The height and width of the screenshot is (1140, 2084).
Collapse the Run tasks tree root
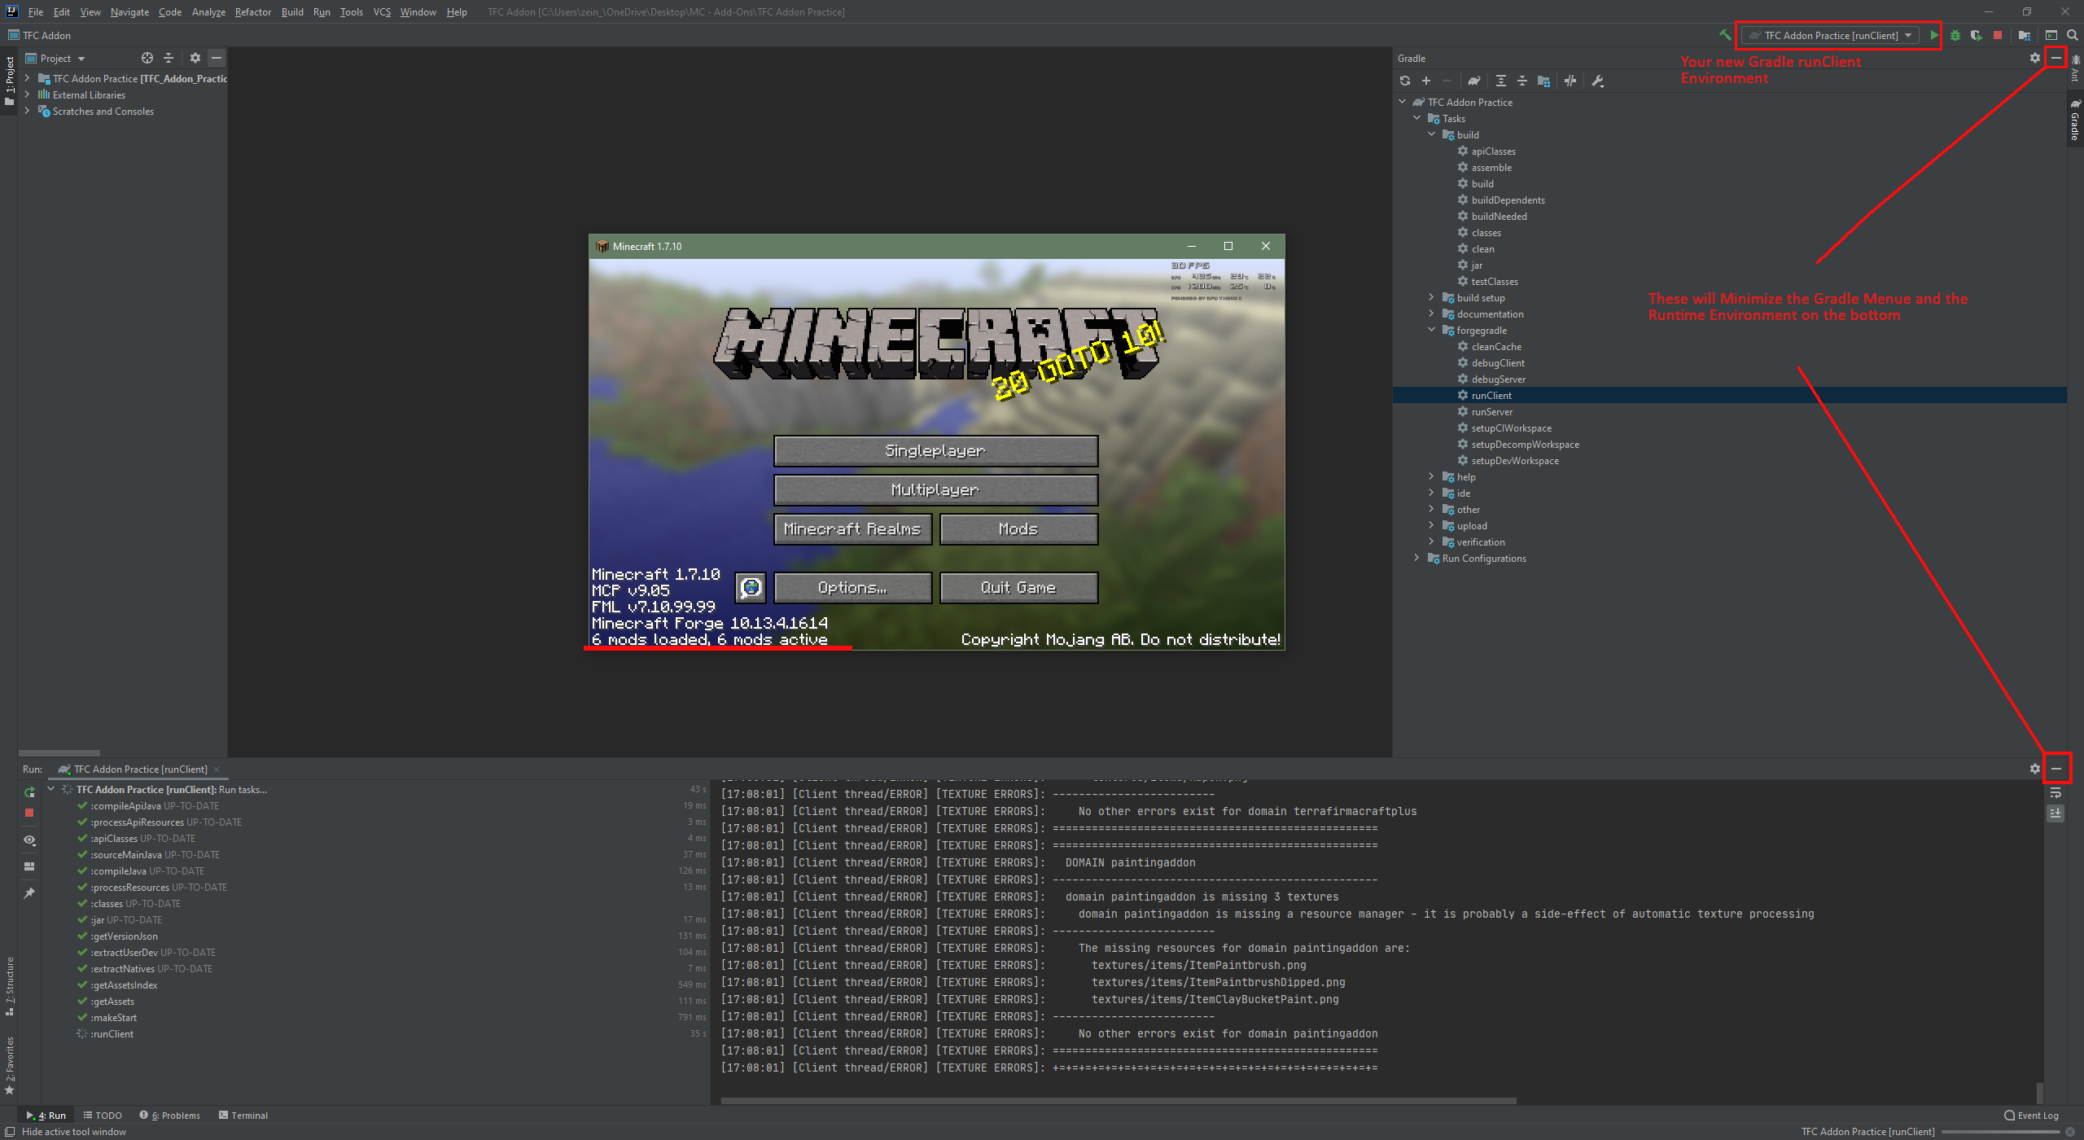[51, 789]
